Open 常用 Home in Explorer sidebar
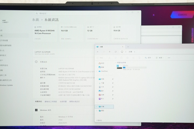The width and height of the screenshot is (194, 129). coord(101,63)
